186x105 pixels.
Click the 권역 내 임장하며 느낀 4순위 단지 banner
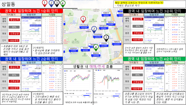pyautogui.click(x=154, y=59)
